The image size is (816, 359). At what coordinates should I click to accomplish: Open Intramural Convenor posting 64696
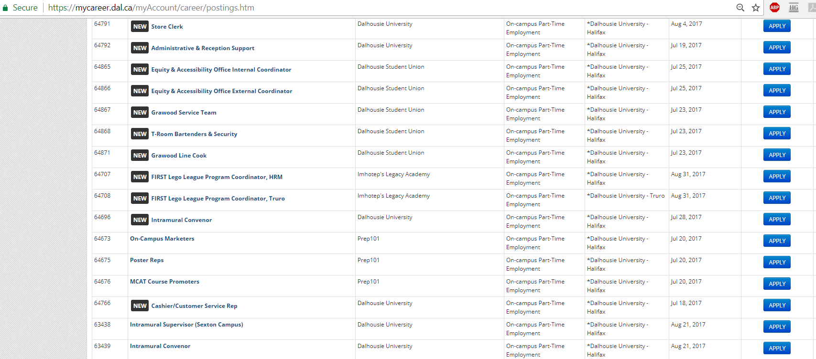[182, 220]
